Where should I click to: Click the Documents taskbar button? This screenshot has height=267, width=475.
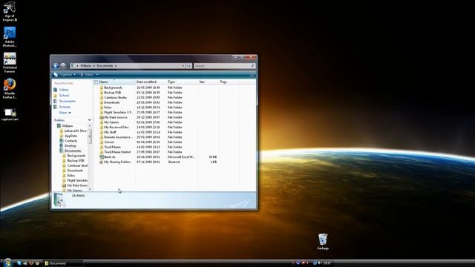pyautogui.click(x=63, y=263)
